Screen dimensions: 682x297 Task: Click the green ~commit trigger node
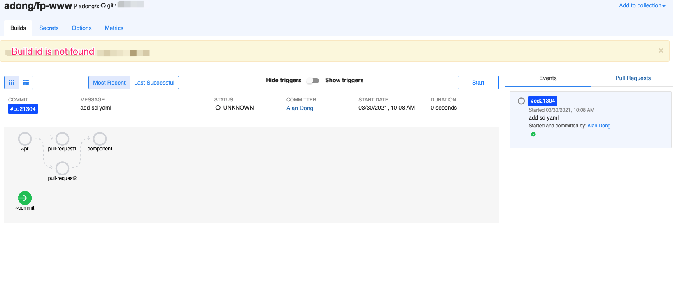coord(25,198)
